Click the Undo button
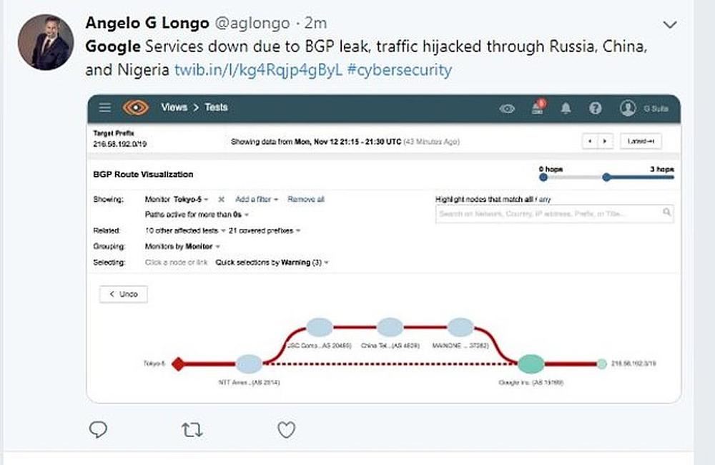This screenshot has width=715, height=465. 124,294
